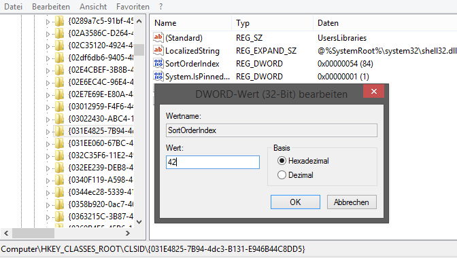
Task: Click the vertical scrollbar thumb in tree
Action: pos(139,50)
